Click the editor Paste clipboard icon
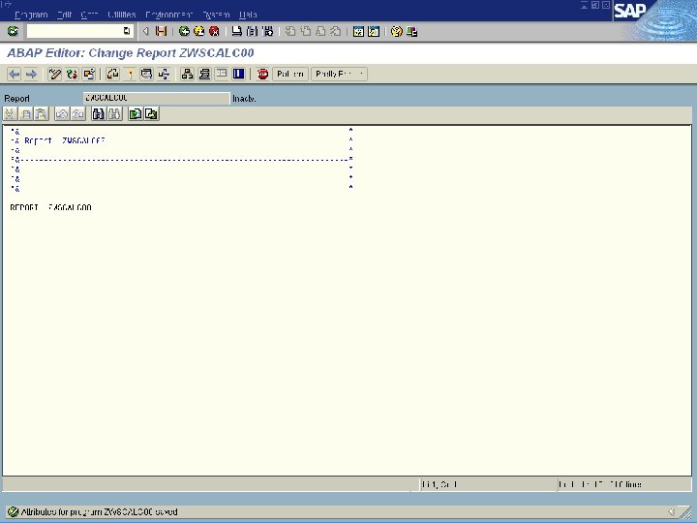This screenshot has height=523, width=697. point(42,114)
